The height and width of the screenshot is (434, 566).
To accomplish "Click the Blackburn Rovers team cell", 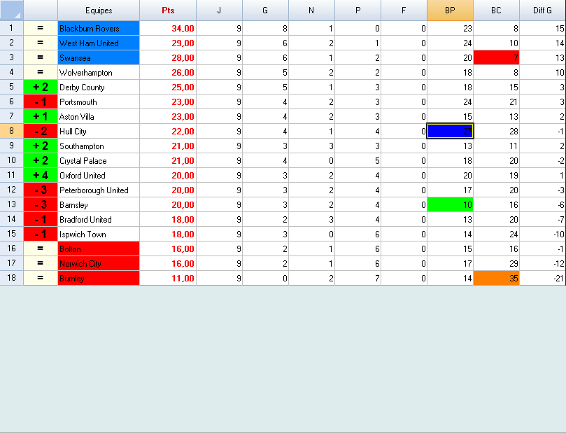I will pyautogui.click(x=99, y=28).
